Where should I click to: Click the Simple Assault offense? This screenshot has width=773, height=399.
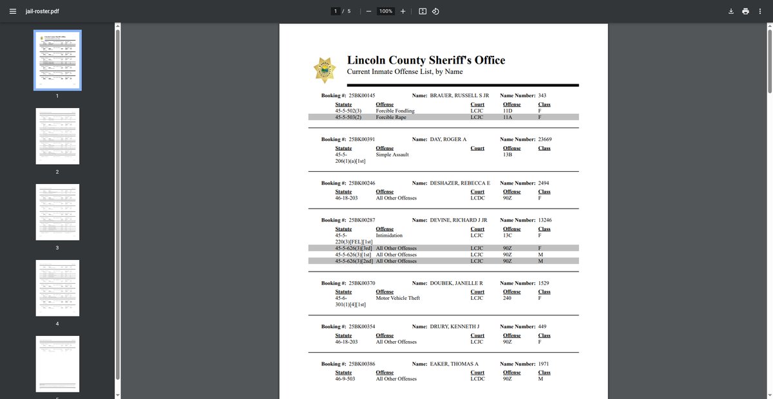(x=392, y=154)
